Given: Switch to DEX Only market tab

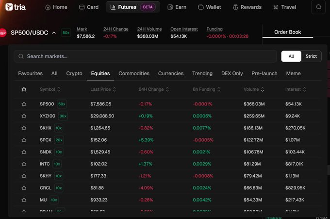Looking at the screenshot, I should (x=232, y=73).
